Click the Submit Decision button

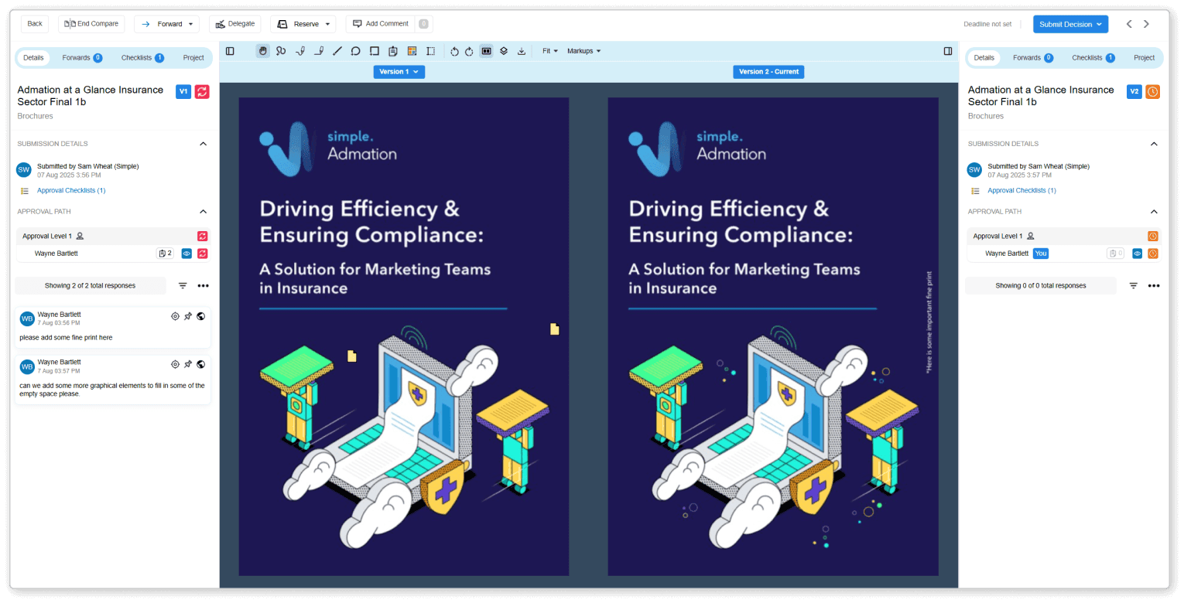coord(1070,24)
